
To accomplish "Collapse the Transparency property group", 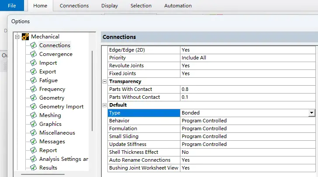I will pyautogui.click(x=105, y=81).
